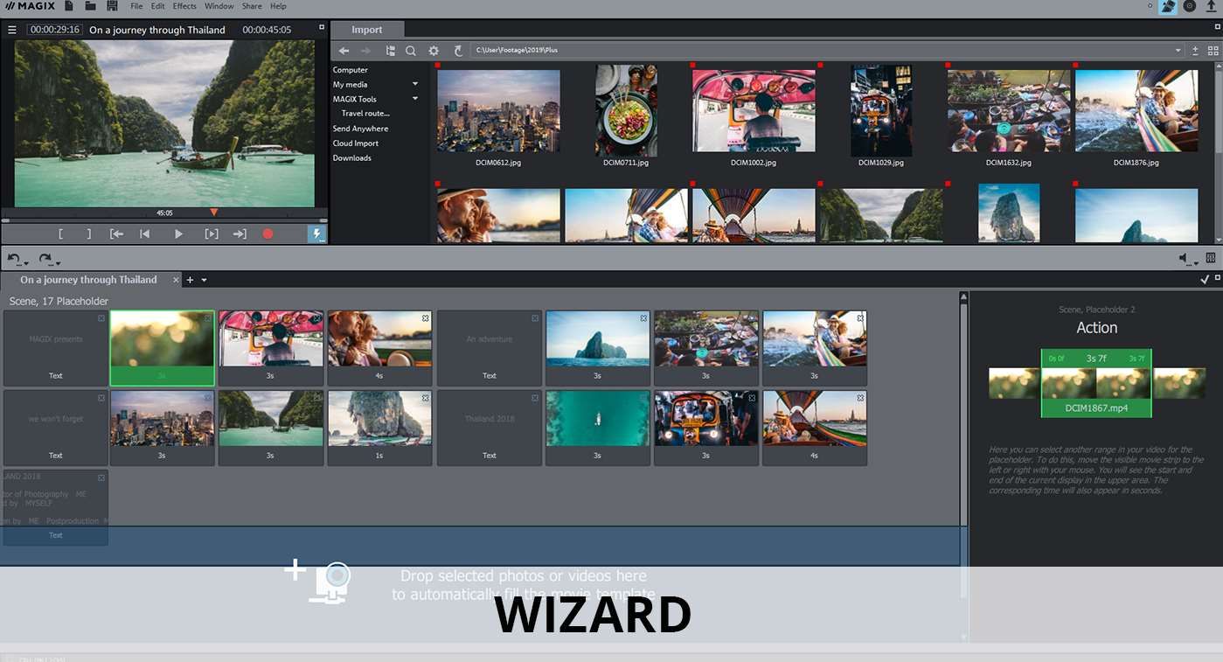Open the Effects menu
The height and width of the screenshot is (662, 1223).
184,6
